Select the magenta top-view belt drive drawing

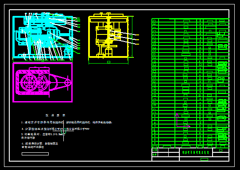(x=43, y=83)
